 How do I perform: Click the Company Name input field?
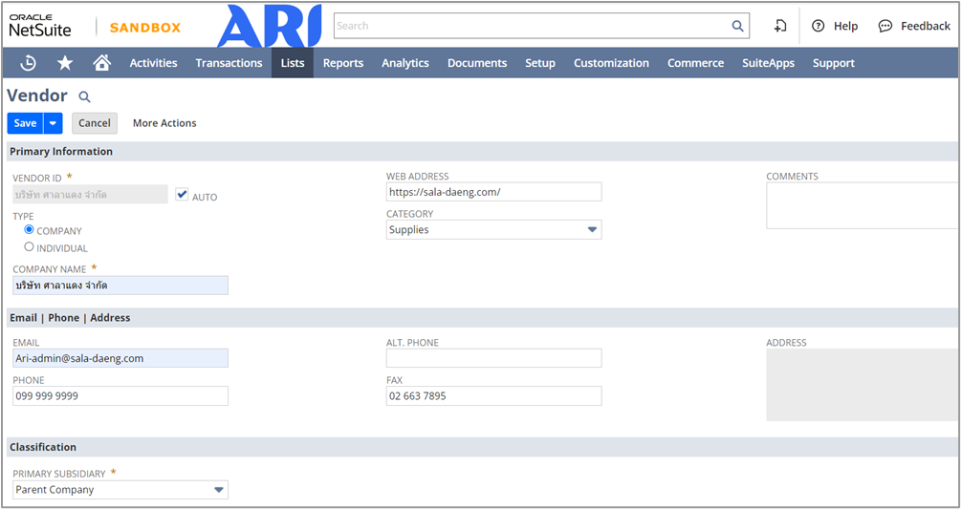120,286
